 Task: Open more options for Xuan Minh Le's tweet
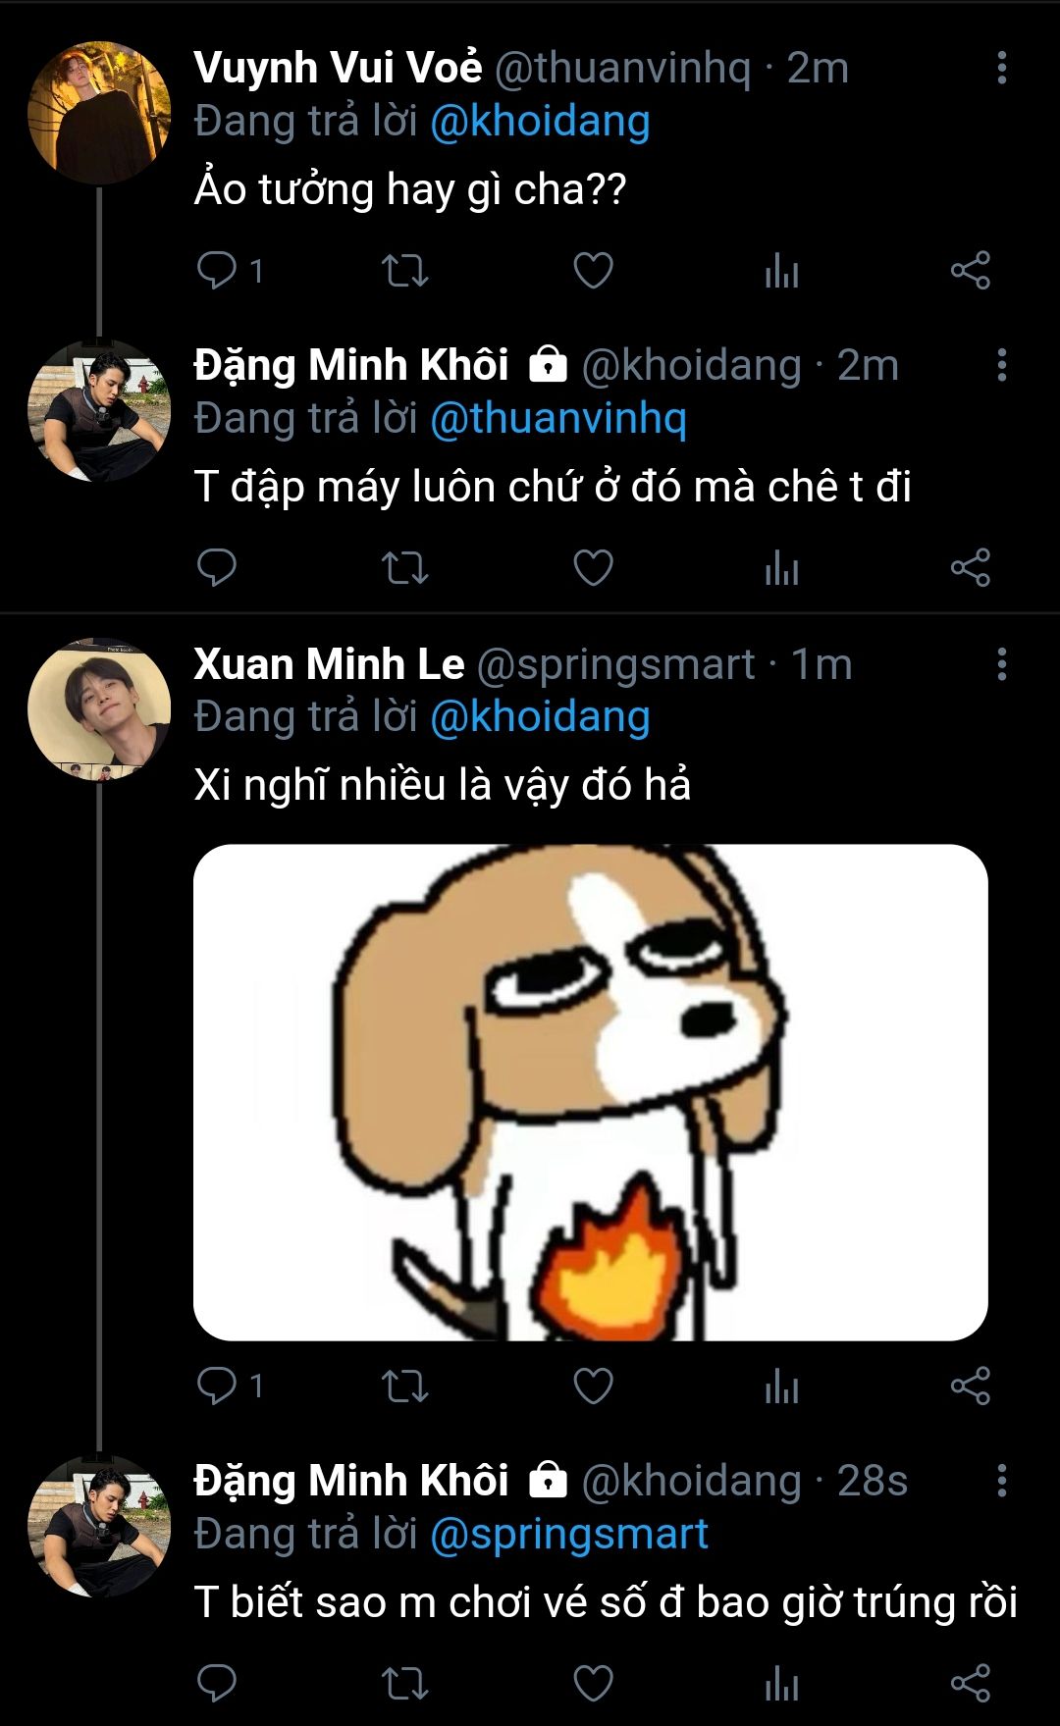pyautogui.click(x=1001, y=664)
